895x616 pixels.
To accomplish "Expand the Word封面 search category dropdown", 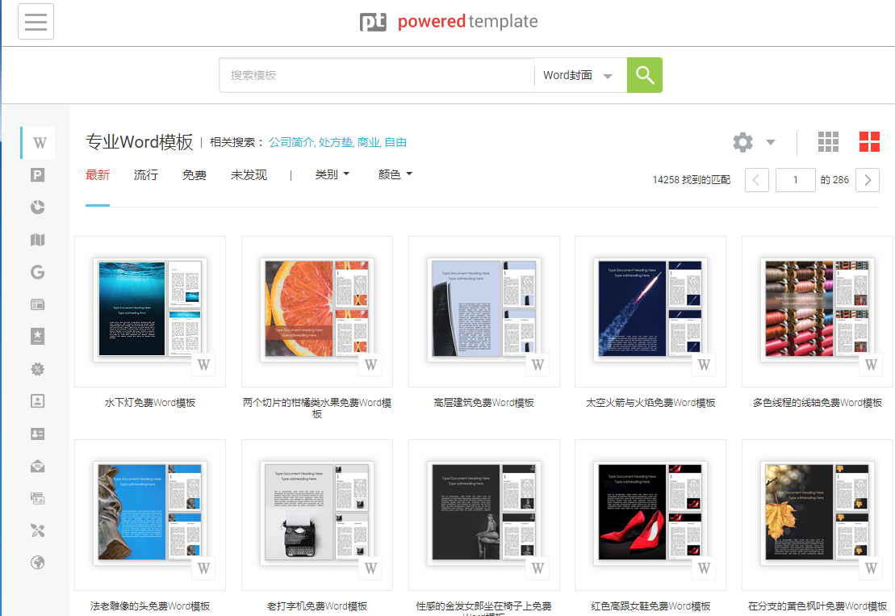I will (579, 75).
